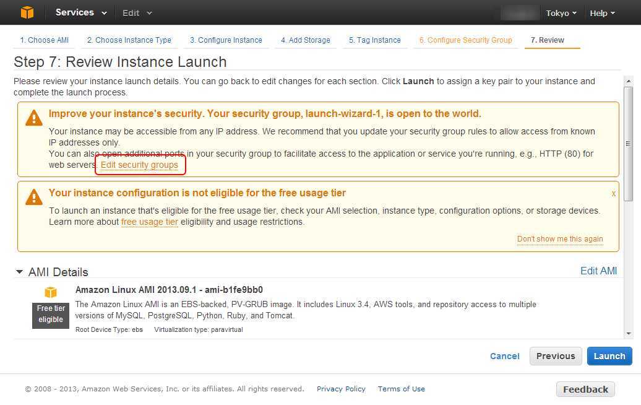This screenshot has height=405, width=641.
Task: Click the AWS orange cube logo
Action: (x=27, y=12)
